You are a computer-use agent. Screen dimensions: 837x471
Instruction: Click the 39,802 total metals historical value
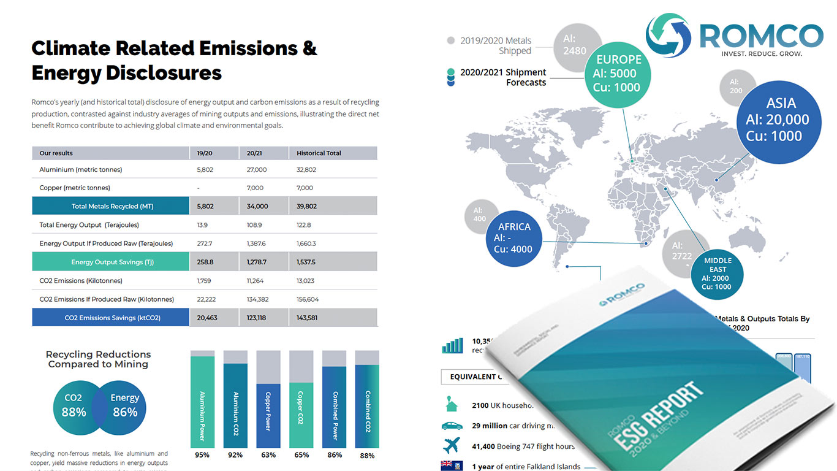coord(307,206)
